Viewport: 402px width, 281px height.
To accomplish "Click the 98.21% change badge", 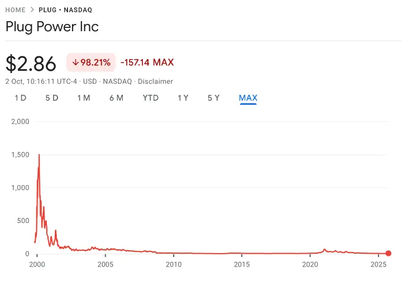I will point(91,62).
